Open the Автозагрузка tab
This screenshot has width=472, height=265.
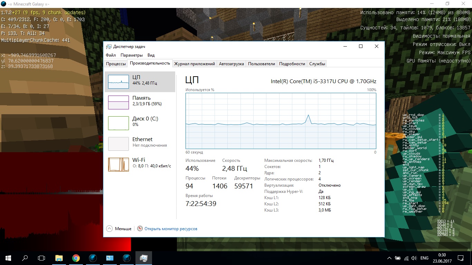click(x=232, y=64)
